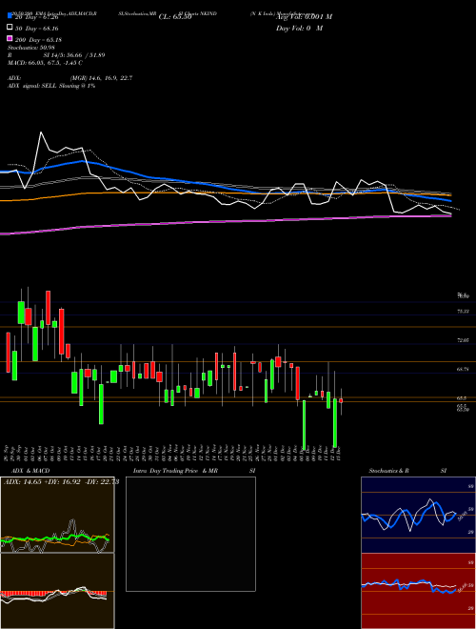Click the 68.78 price axis label
The width and height of the screenshot is (476, 629).
coord(464,369)
